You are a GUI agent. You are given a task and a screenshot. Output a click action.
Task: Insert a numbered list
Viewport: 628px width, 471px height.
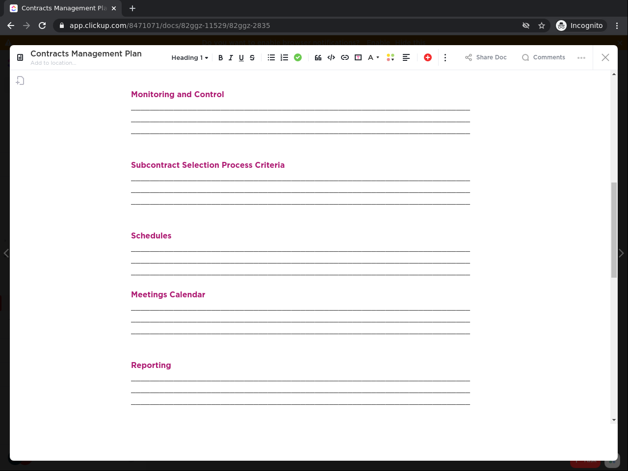click(x=284, y=57)
